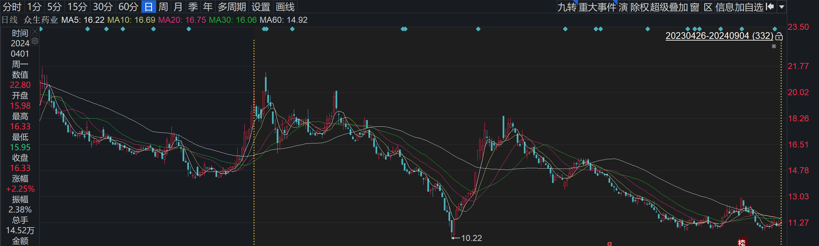Click the 23.50 price axis label
Screen dimensions: 819x246
(x=798, y=27)
